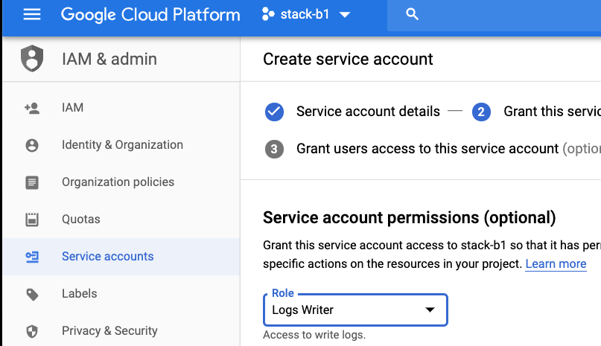
Task: Select the Grant this service account step
Action: (x=552, y=112)
